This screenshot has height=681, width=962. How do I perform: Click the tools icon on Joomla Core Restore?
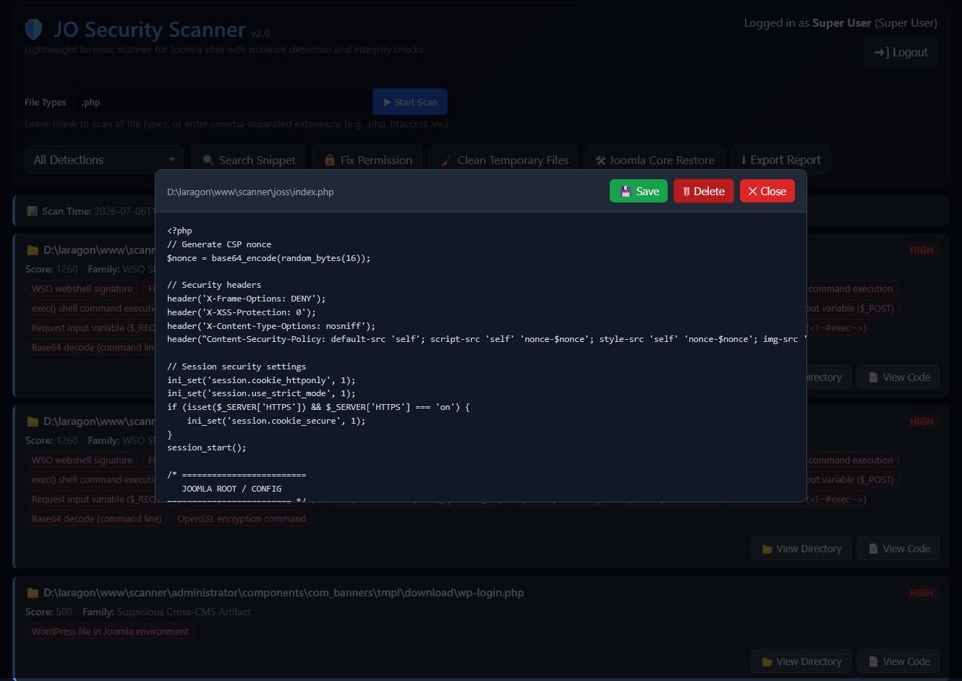(x=600, y=160)
